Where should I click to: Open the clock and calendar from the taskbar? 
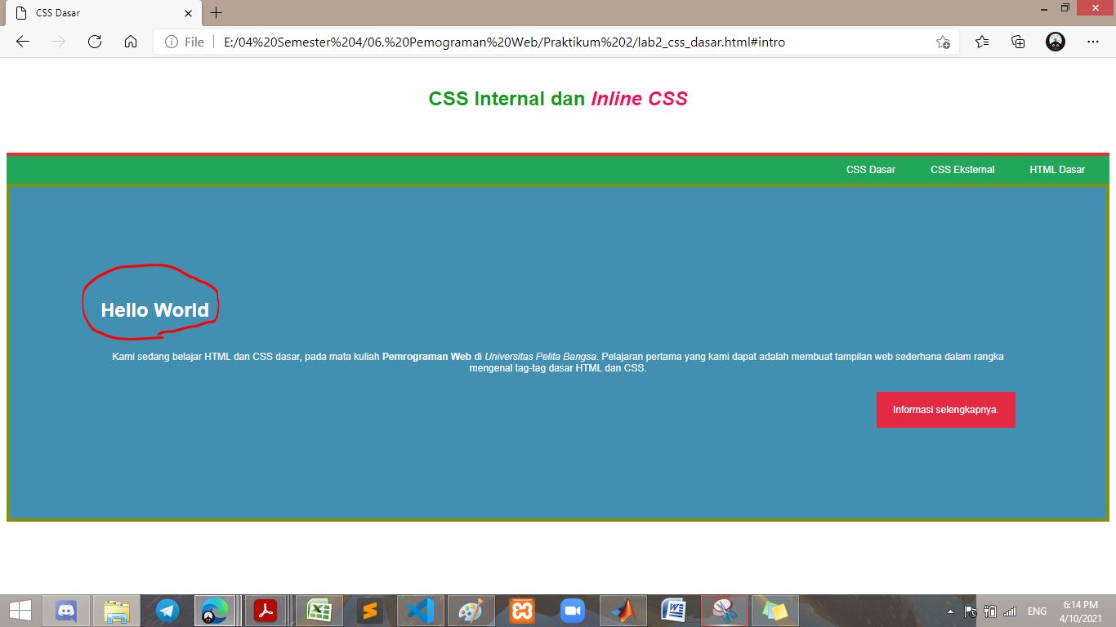1080,610
